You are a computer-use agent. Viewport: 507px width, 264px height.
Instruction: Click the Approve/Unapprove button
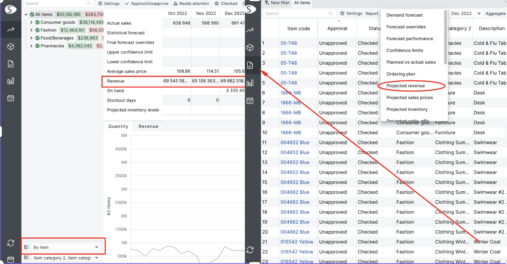click(147, 4)
